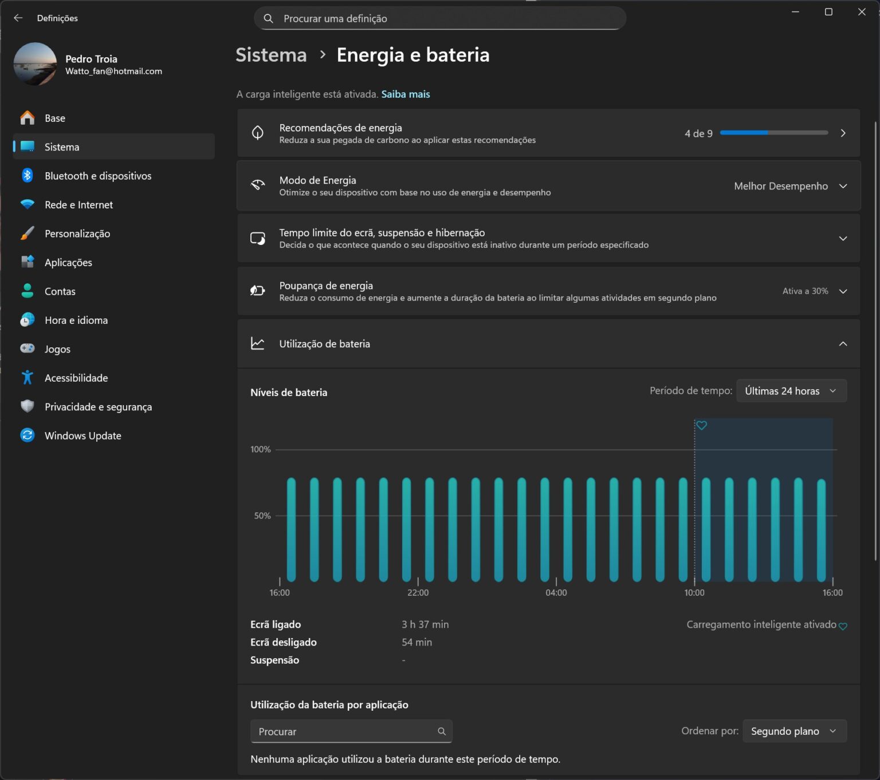Image resolution: width=880 pixels, height=780 pixels.
Task: Click the Personalização paintbrush icon
Action: tap(27, 233)
